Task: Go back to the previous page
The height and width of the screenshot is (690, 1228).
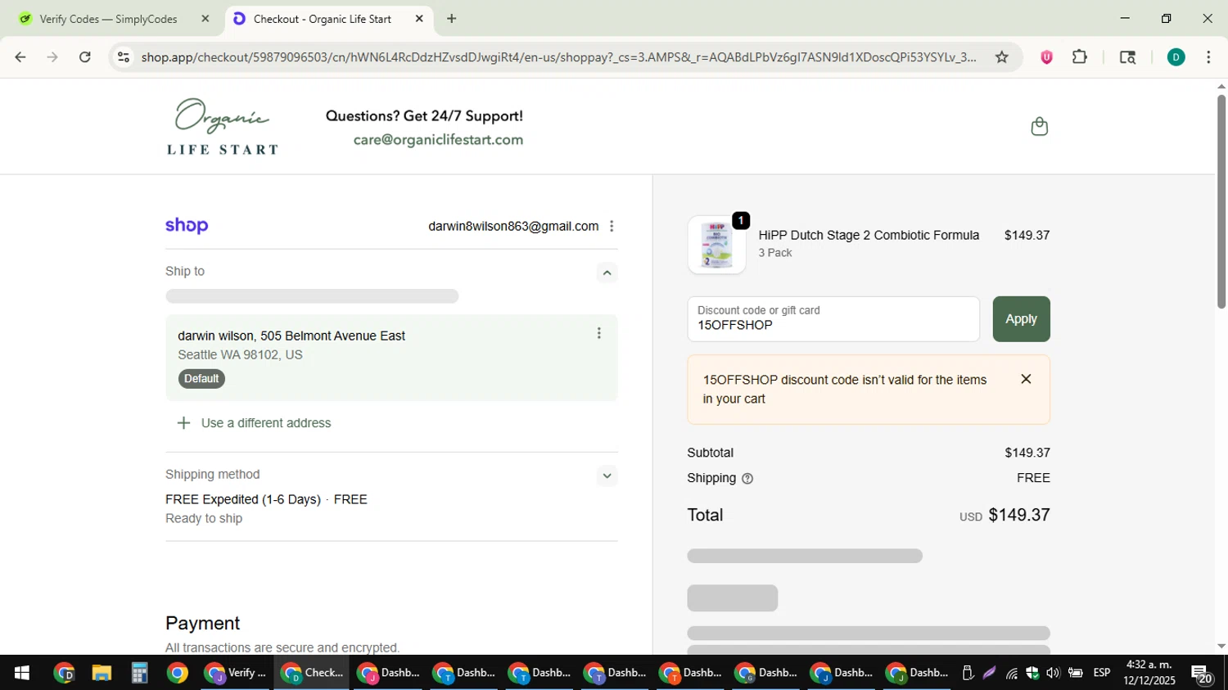Action: (20, 57)
